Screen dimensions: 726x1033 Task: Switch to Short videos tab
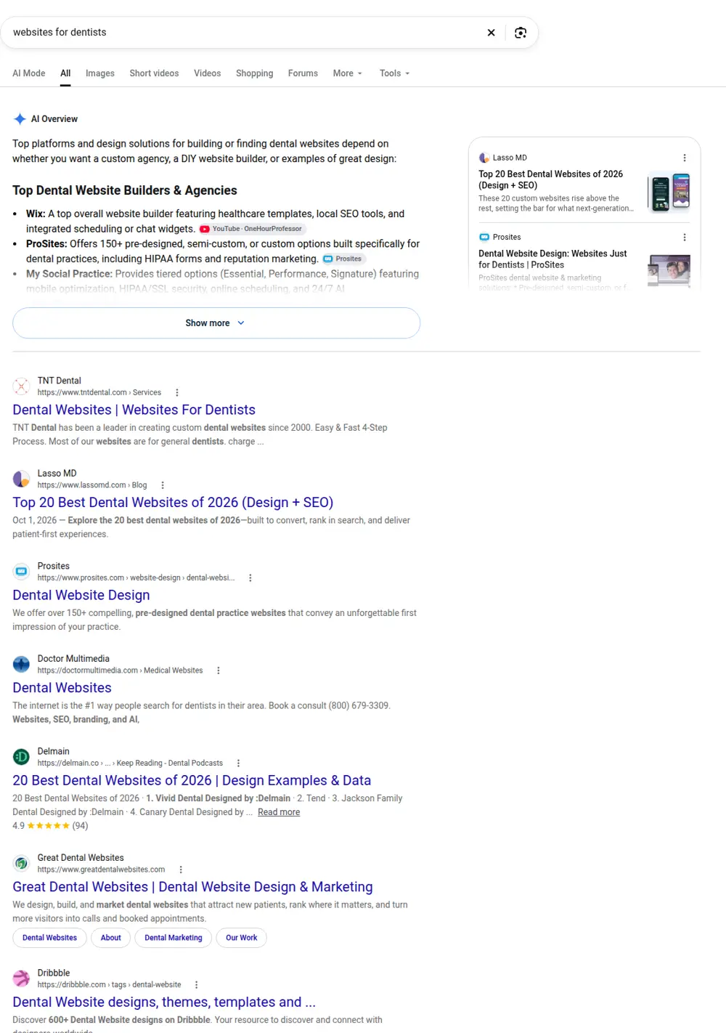154,73
